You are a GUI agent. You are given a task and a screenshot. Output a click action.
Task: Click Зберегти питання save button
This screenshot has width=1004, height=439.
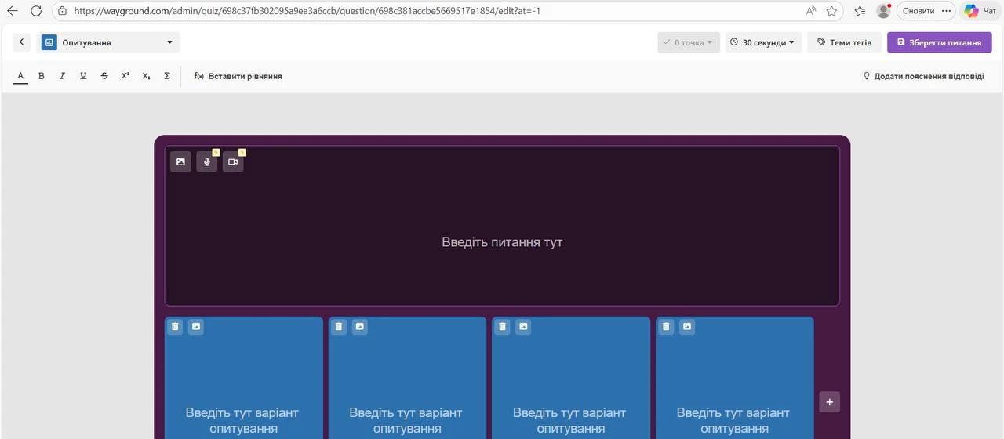[940, 42]
